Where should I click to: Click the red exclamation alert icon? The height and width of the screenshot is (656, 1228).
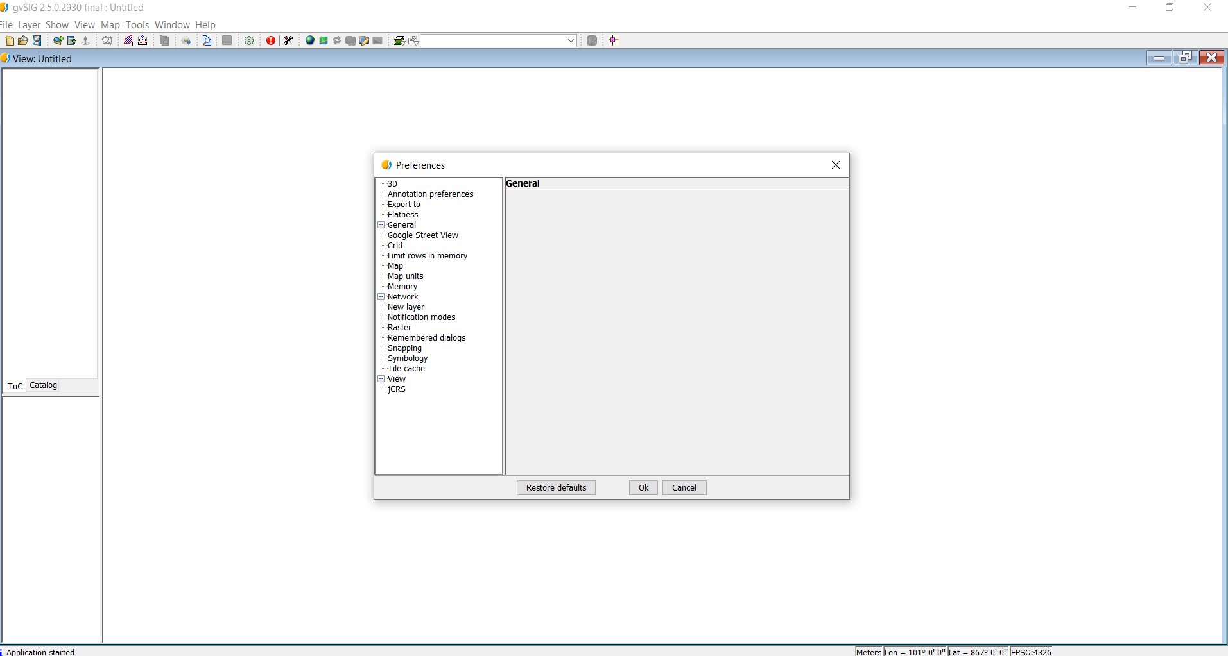[x=271, y=40]
